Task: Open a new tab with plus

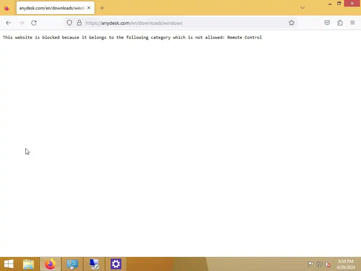Action: coord(102,8)
